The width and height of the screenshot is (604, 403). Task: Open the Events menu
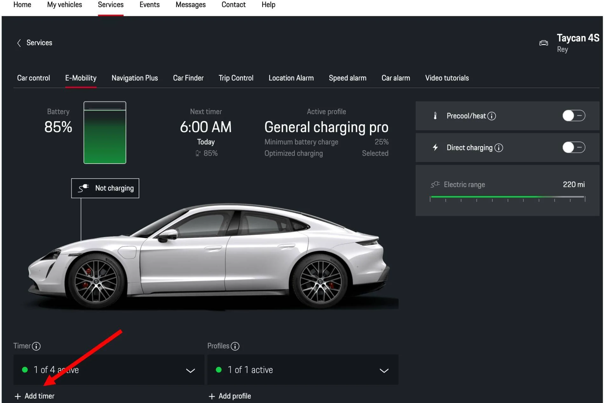[149, 5]
